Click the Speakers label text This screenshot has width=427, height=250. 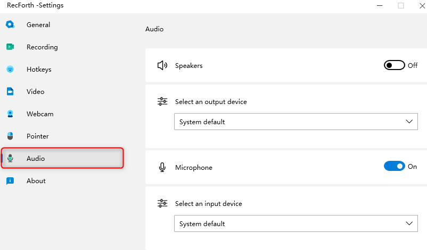click(x=188, y=66)
